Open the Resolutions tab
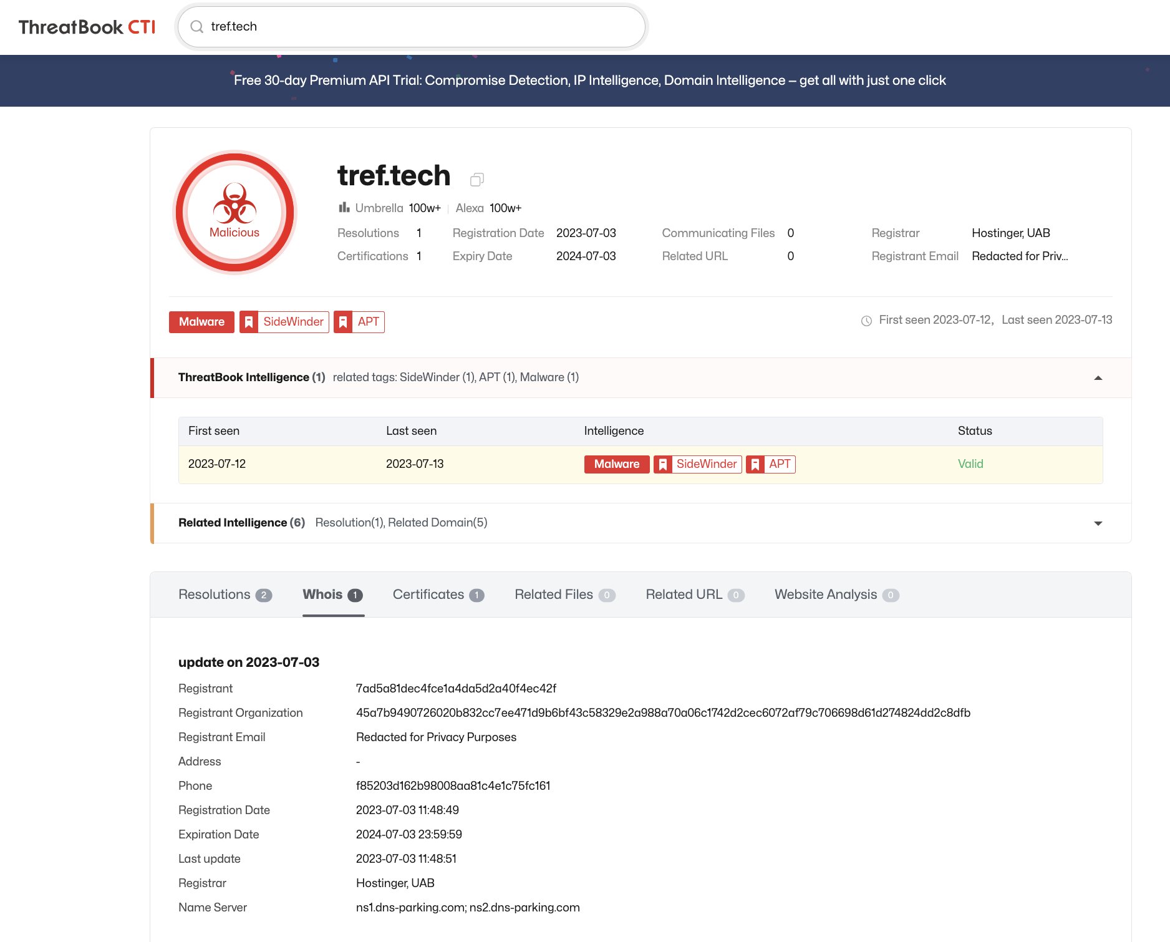 (215, 594)
